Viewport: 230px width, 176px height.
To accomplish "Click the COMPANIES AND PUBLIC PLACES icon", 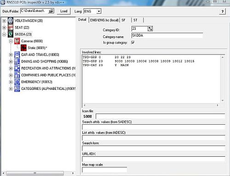I will click(17, 75).
